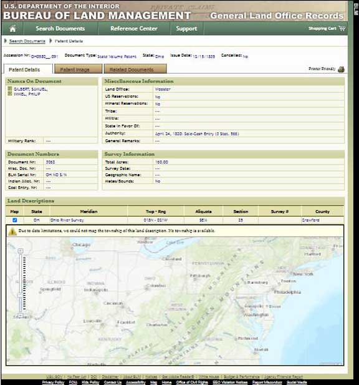Open the IMMEL, PHILIP name link
Image resolution: width=359 pixels, height=385 pixels.
pos(27,94)
